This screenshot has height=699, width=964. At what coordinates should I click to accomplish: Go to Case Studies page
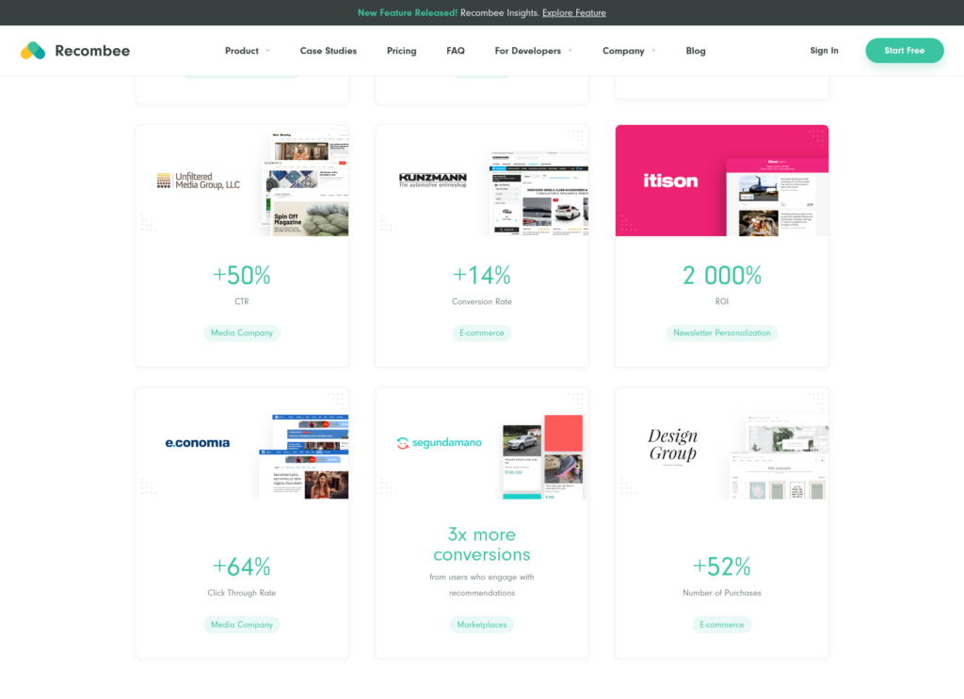tap(329, 51)
